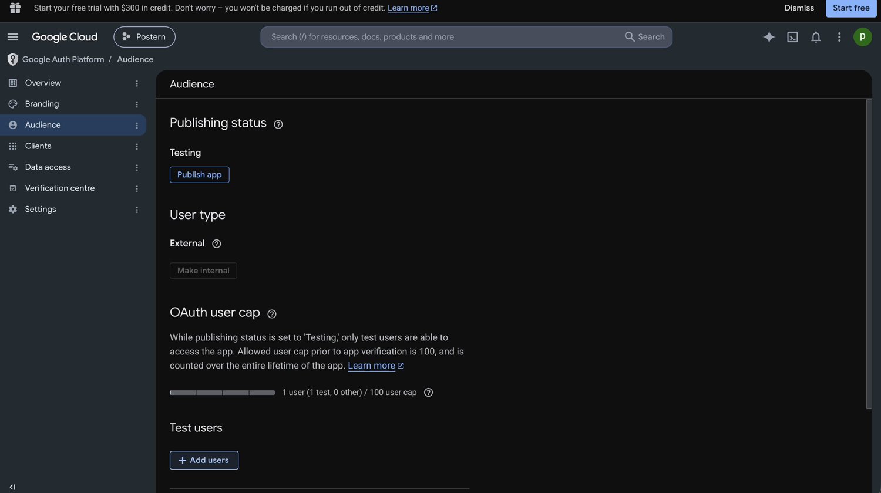Open the header three-dot settings menu
This screenshot has width=881, height=493.
pyautogui.click(x=839, y=37)
